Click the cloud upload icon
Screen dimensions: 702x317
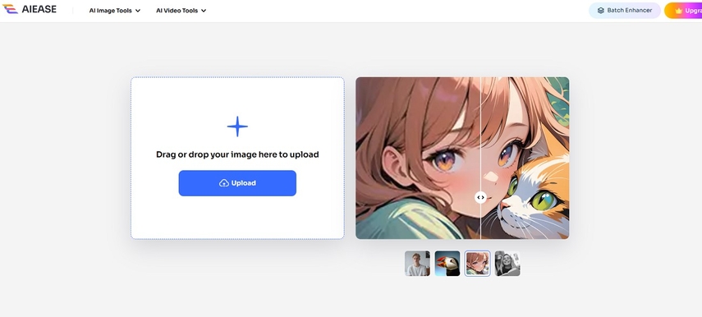(x=224, y=183)
